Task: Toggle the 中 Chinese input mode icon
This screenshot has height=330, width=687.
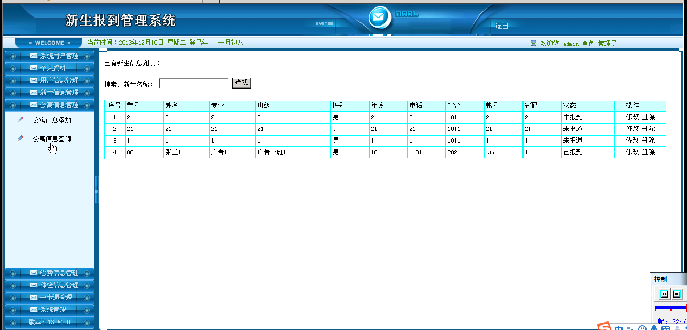Action: [x=619, y=327]
